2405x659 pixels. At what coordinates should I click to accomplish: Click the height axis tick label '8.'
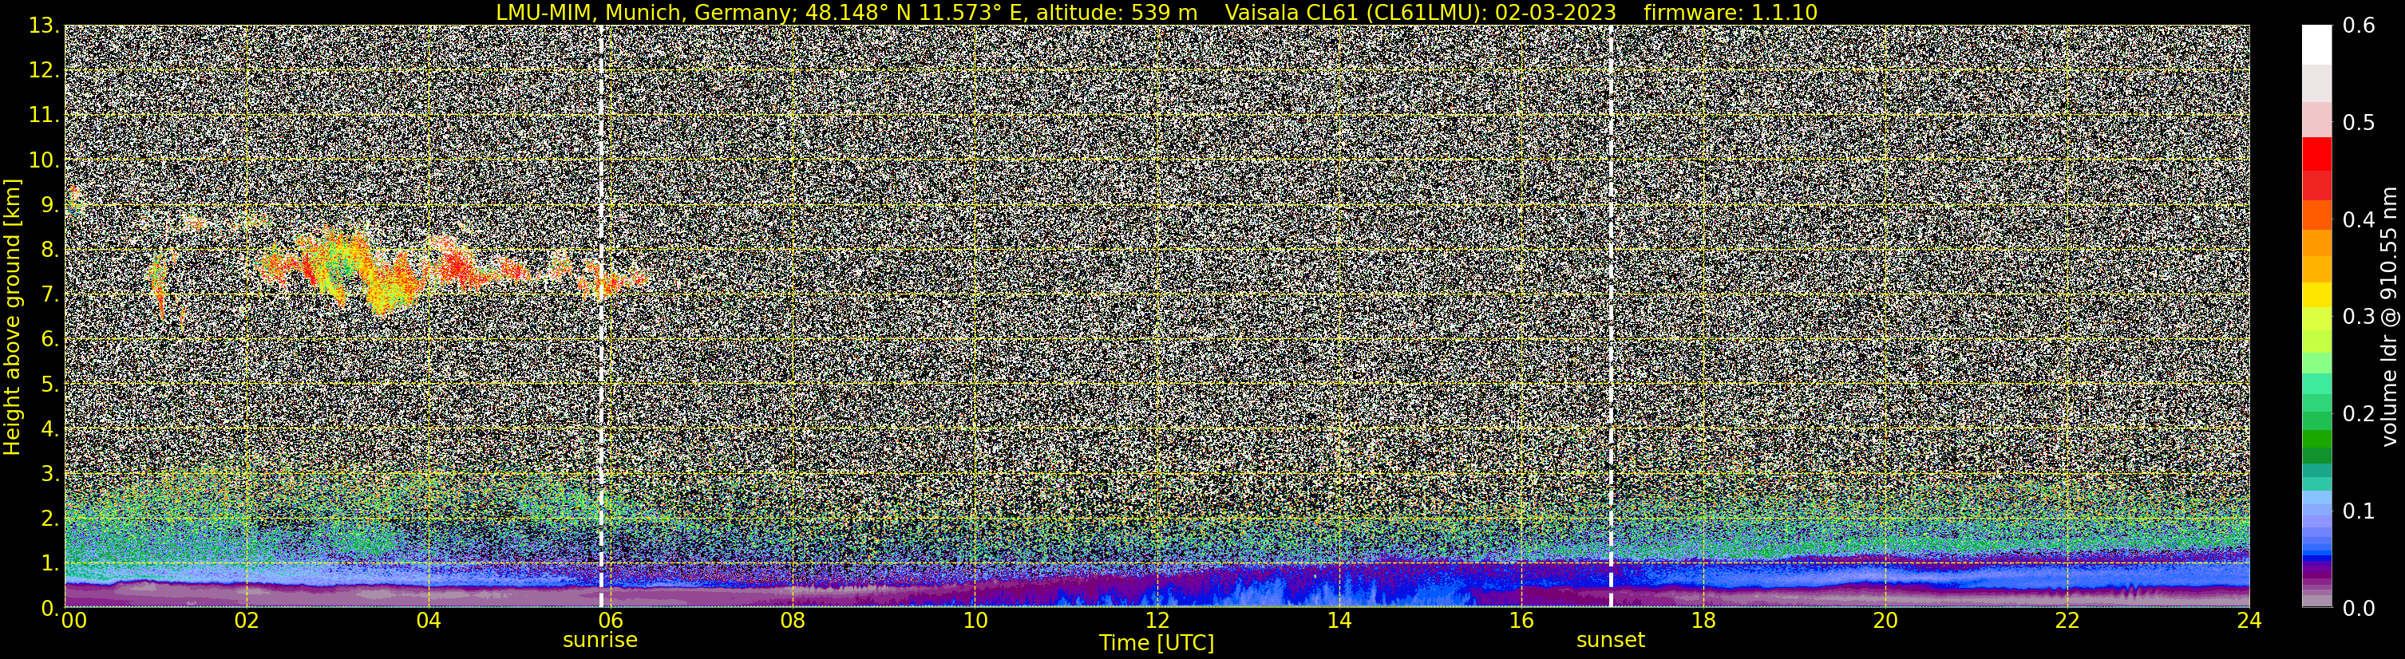tap(49, 251)
